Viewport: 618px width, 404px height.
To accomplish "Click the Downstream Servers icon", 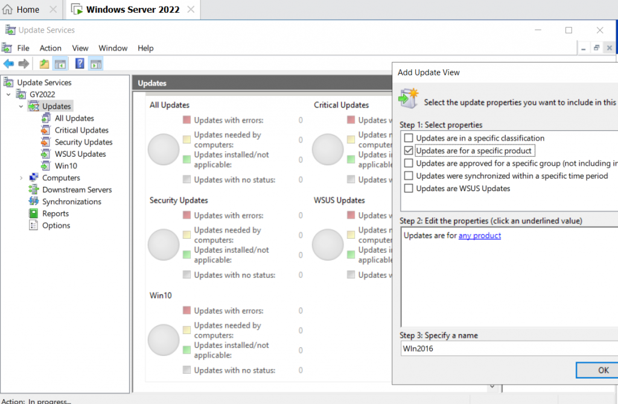I will pos(34,189).
